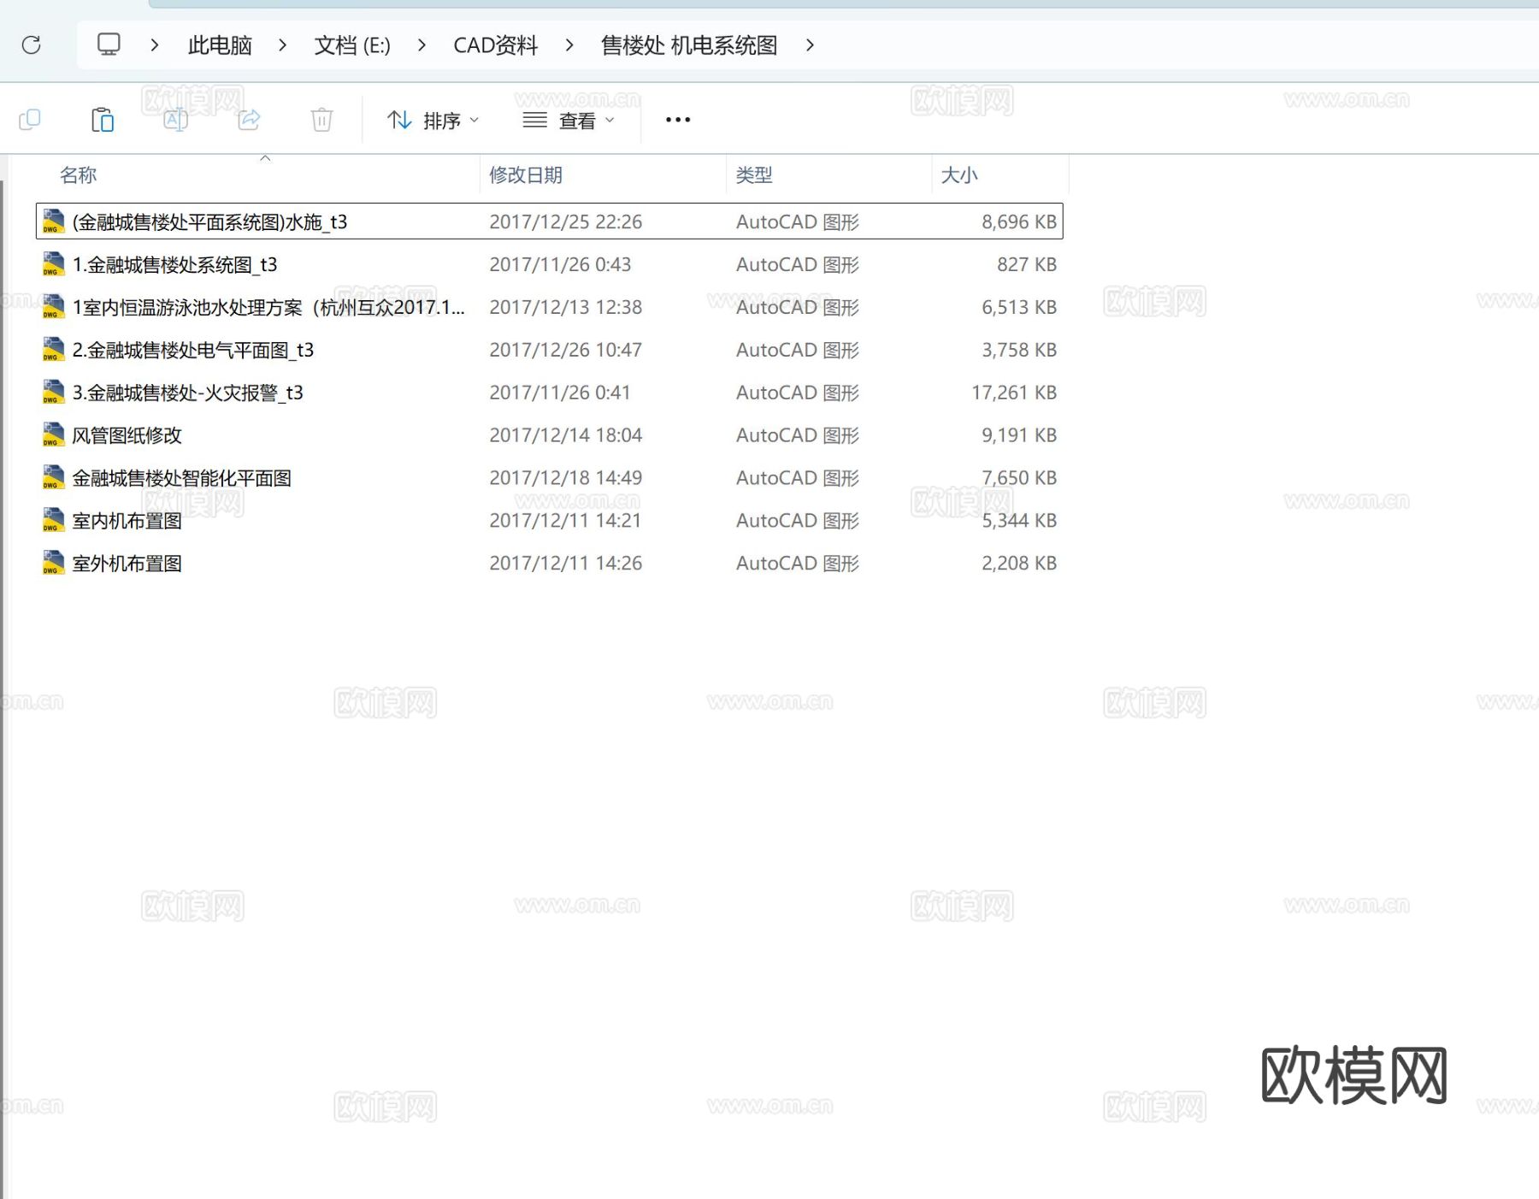Open the 排序 sort dropdown
Screen dimensions: 1539x1199
point(433,121)
